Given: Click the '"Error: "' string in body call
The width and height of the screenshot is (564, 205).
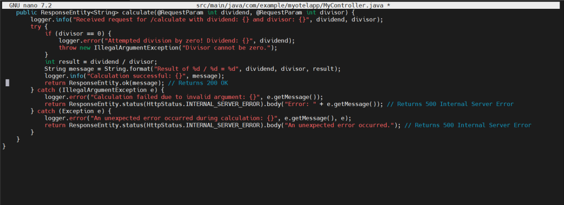Looking at the screenshot, I should [300, 104].
